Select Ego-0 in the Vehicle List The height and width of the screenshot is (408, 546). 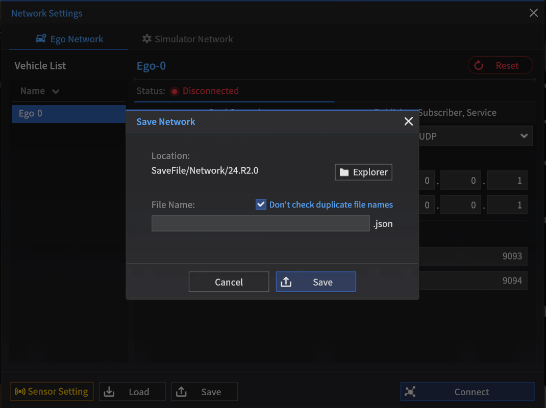68,114
